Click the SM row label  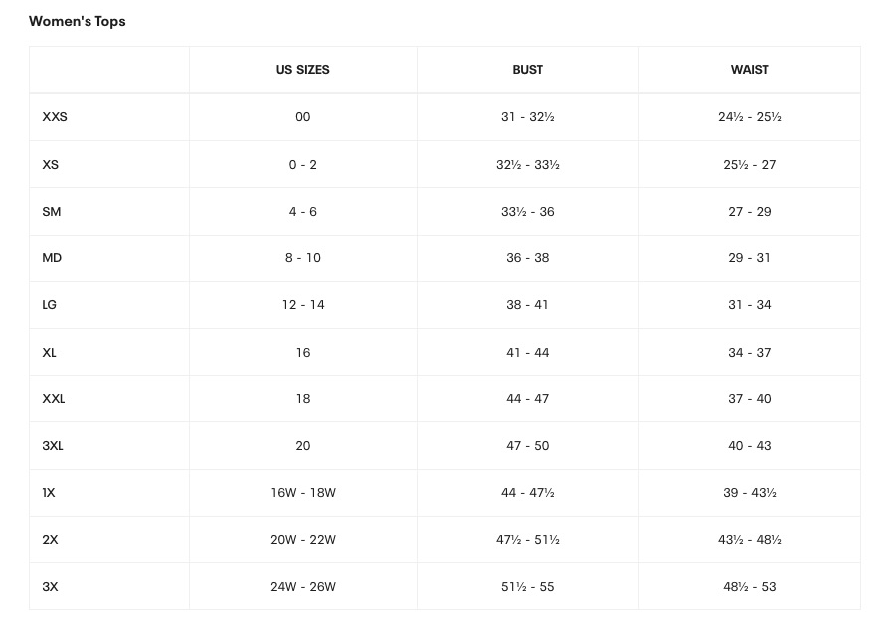click(x=52, y=212)
